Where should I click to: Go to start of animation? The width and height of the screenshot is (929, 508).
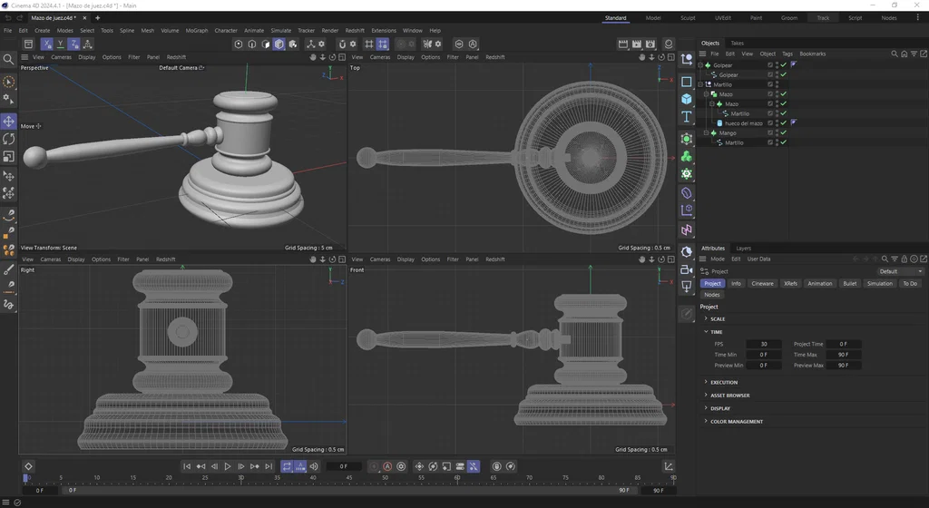[187, 466]
